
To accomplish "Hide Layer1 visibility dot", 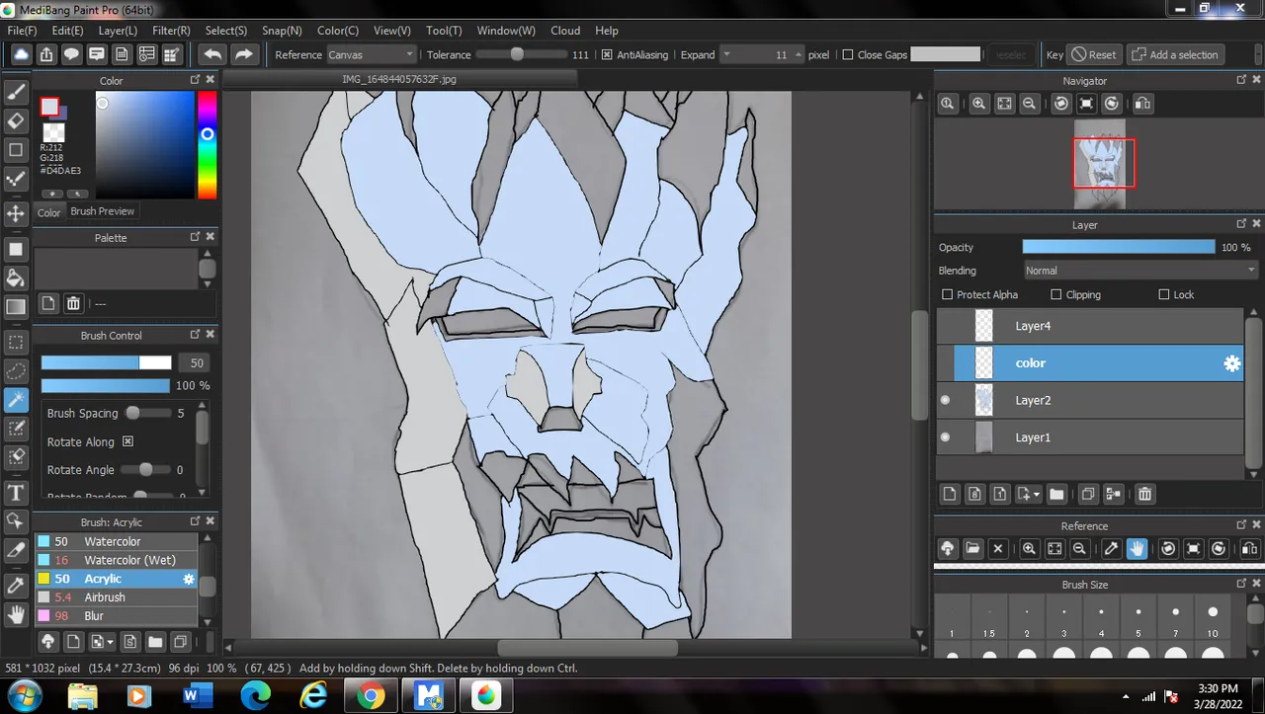I will [x=945, y=437].
